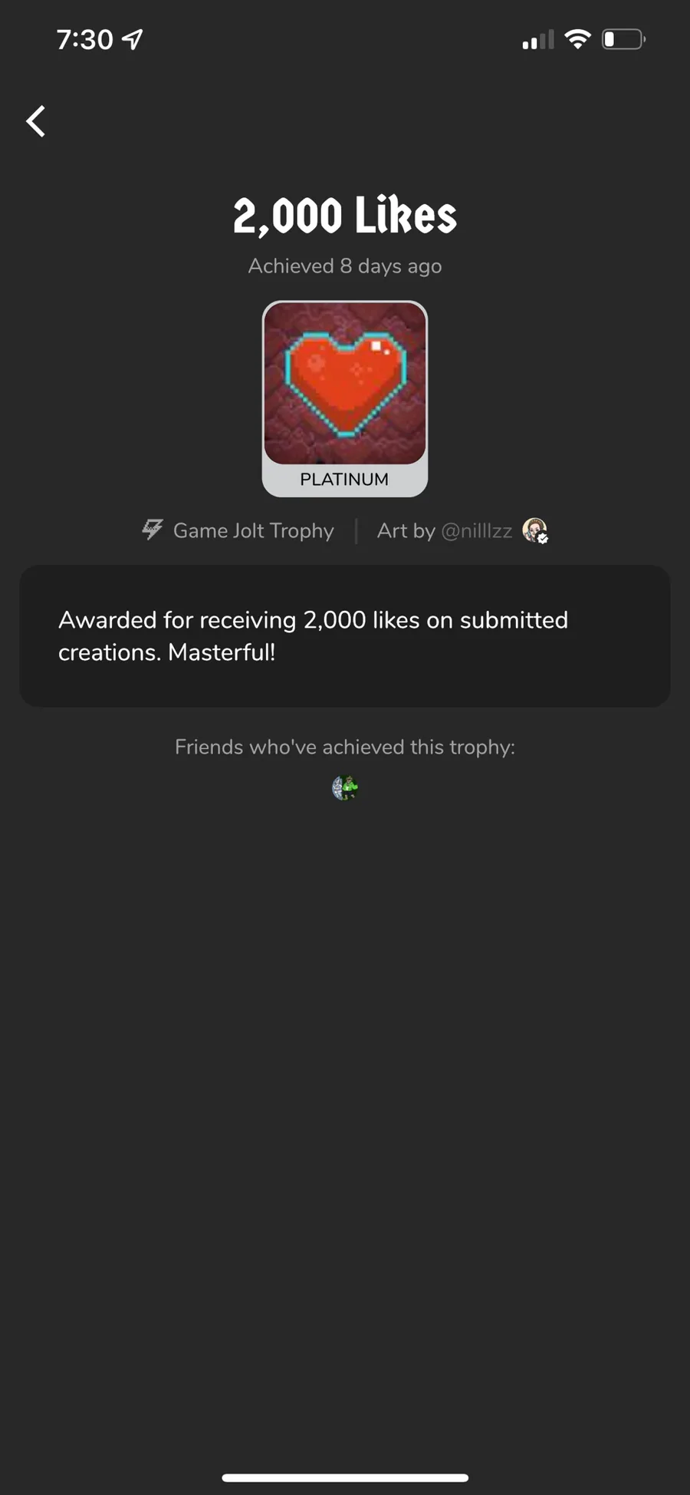Tap the Game Jolt lightning bolt icon

[x=153, y=530]
